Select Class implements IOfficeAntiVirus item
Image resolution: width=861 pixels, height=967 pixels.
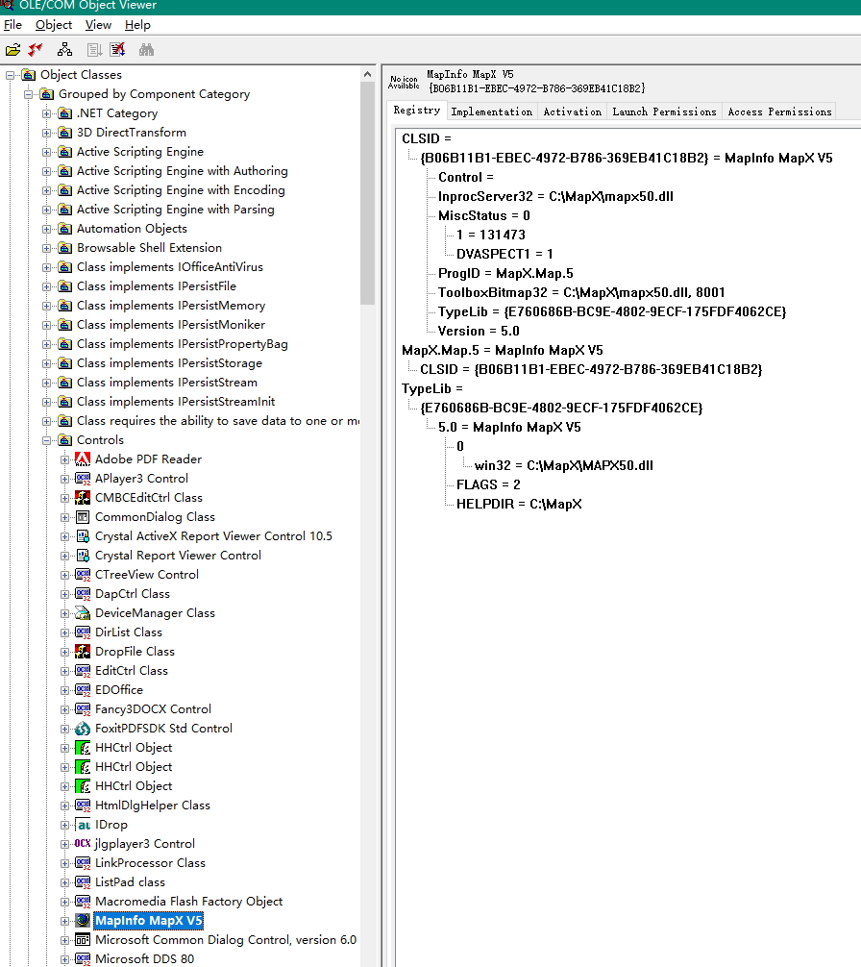169,267
